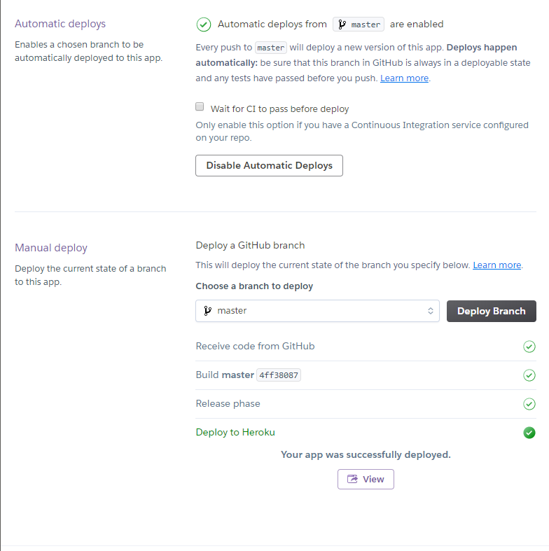Click the Automatic deploys heading
The height and width of the screenshot is (551, 549).
60,24
